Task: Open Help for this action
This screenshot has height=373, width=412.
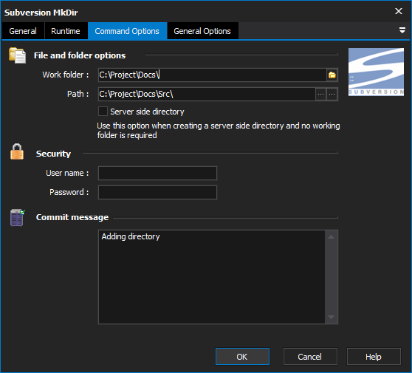Action: [374, 357]
